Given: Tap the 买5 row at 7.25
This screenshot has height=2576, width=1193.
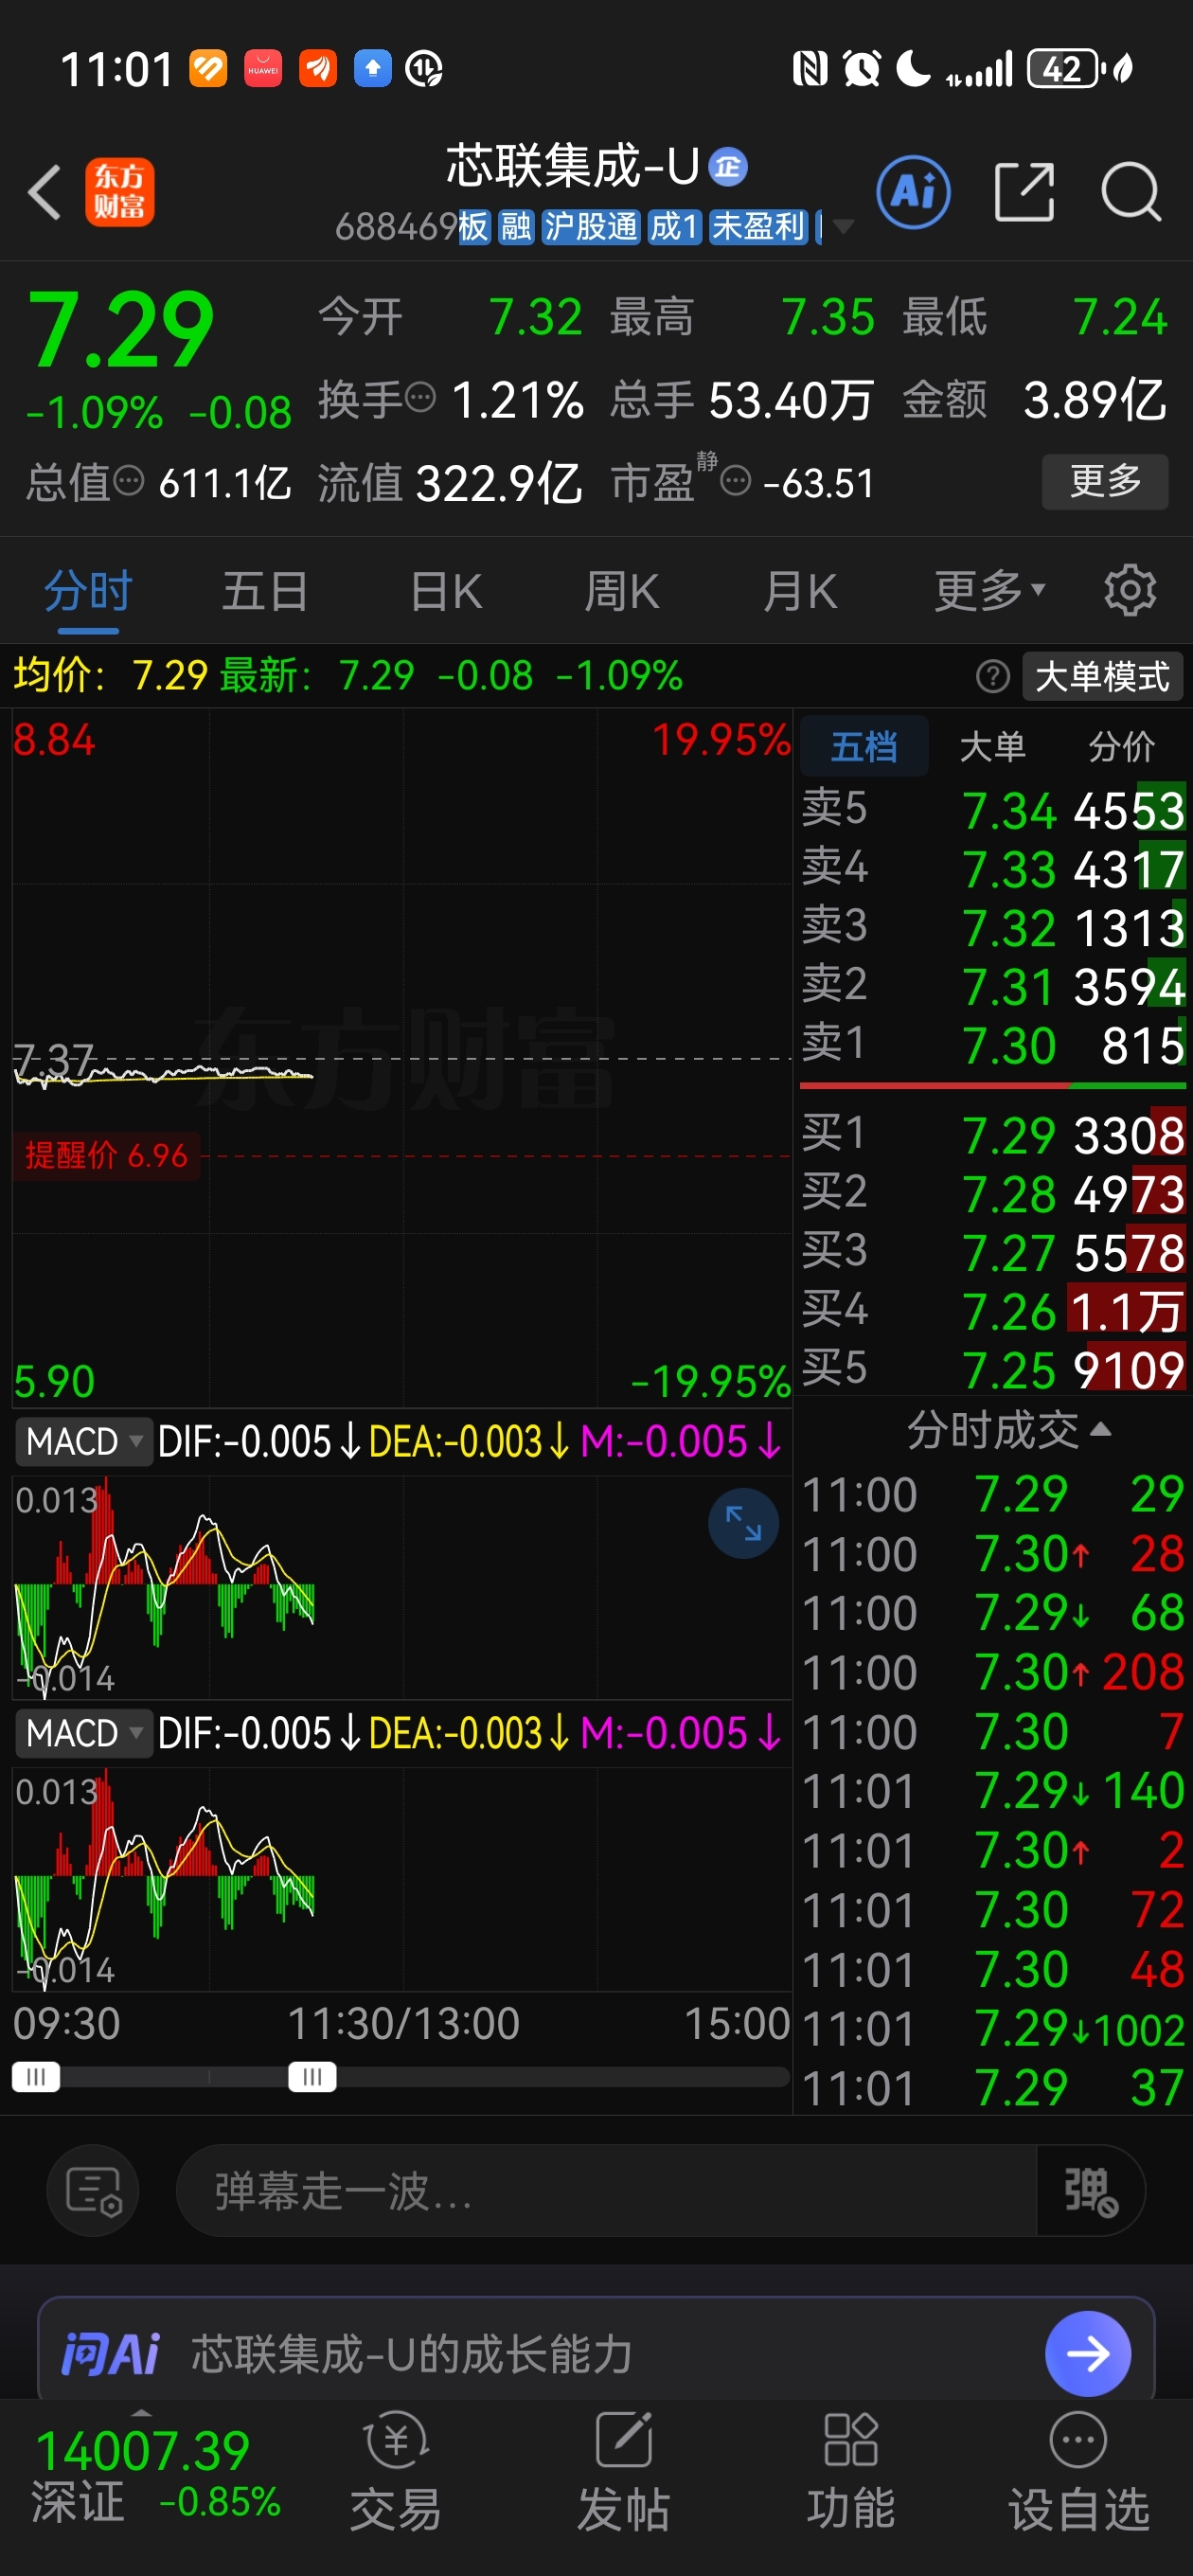Looking at the screenshot, I should pos(993,1369).
